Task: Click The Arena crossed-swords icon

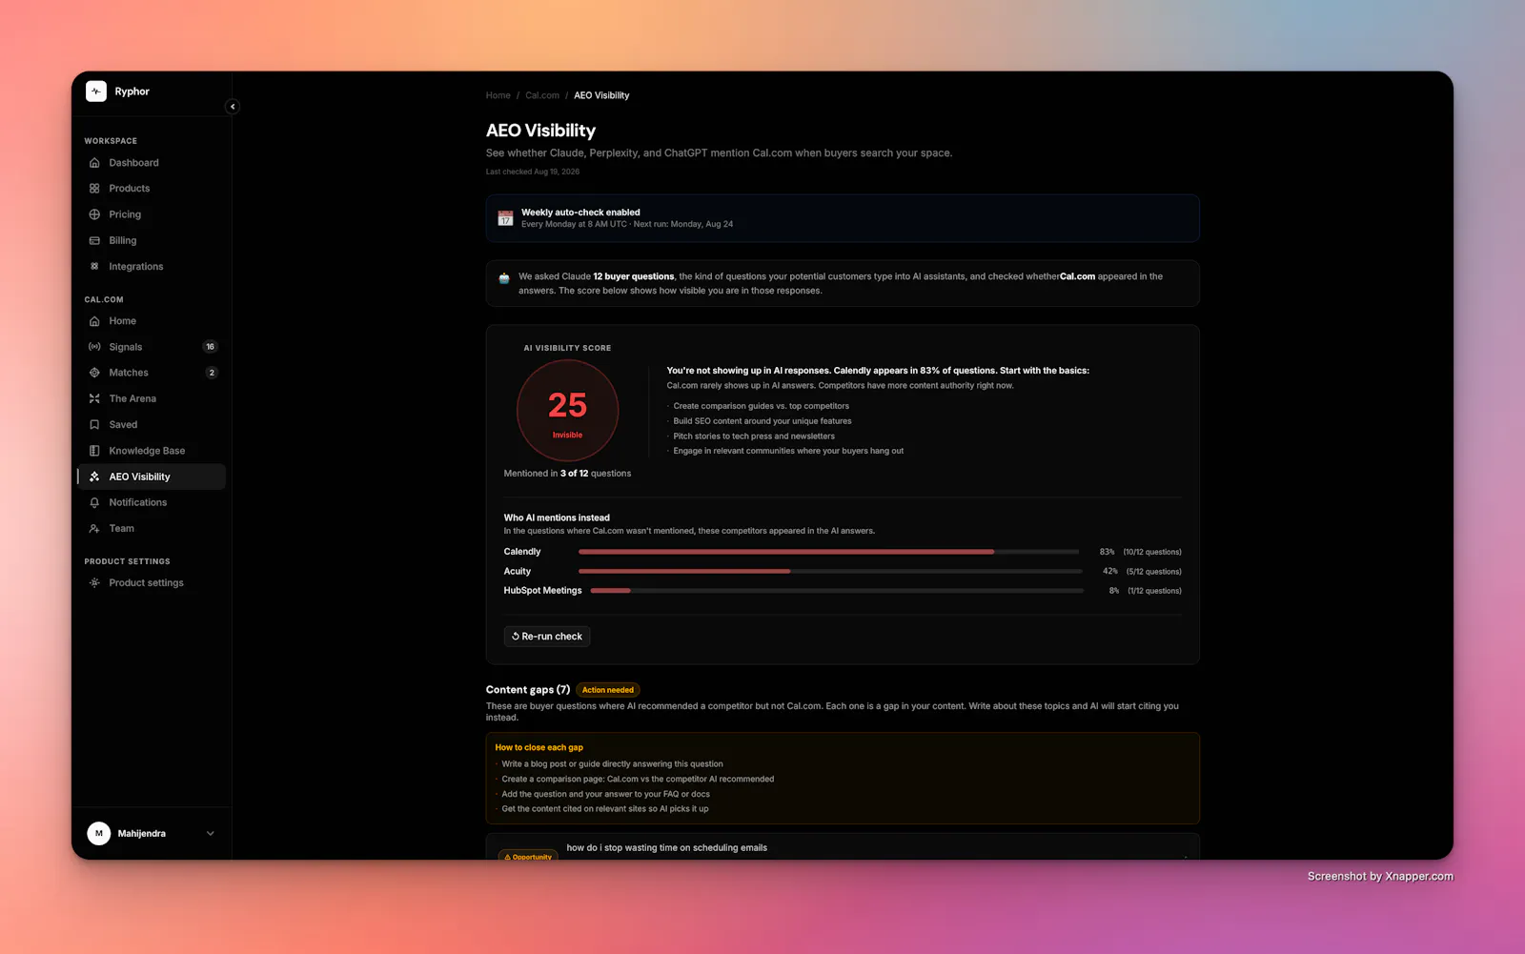Action: tap(94, 398)
